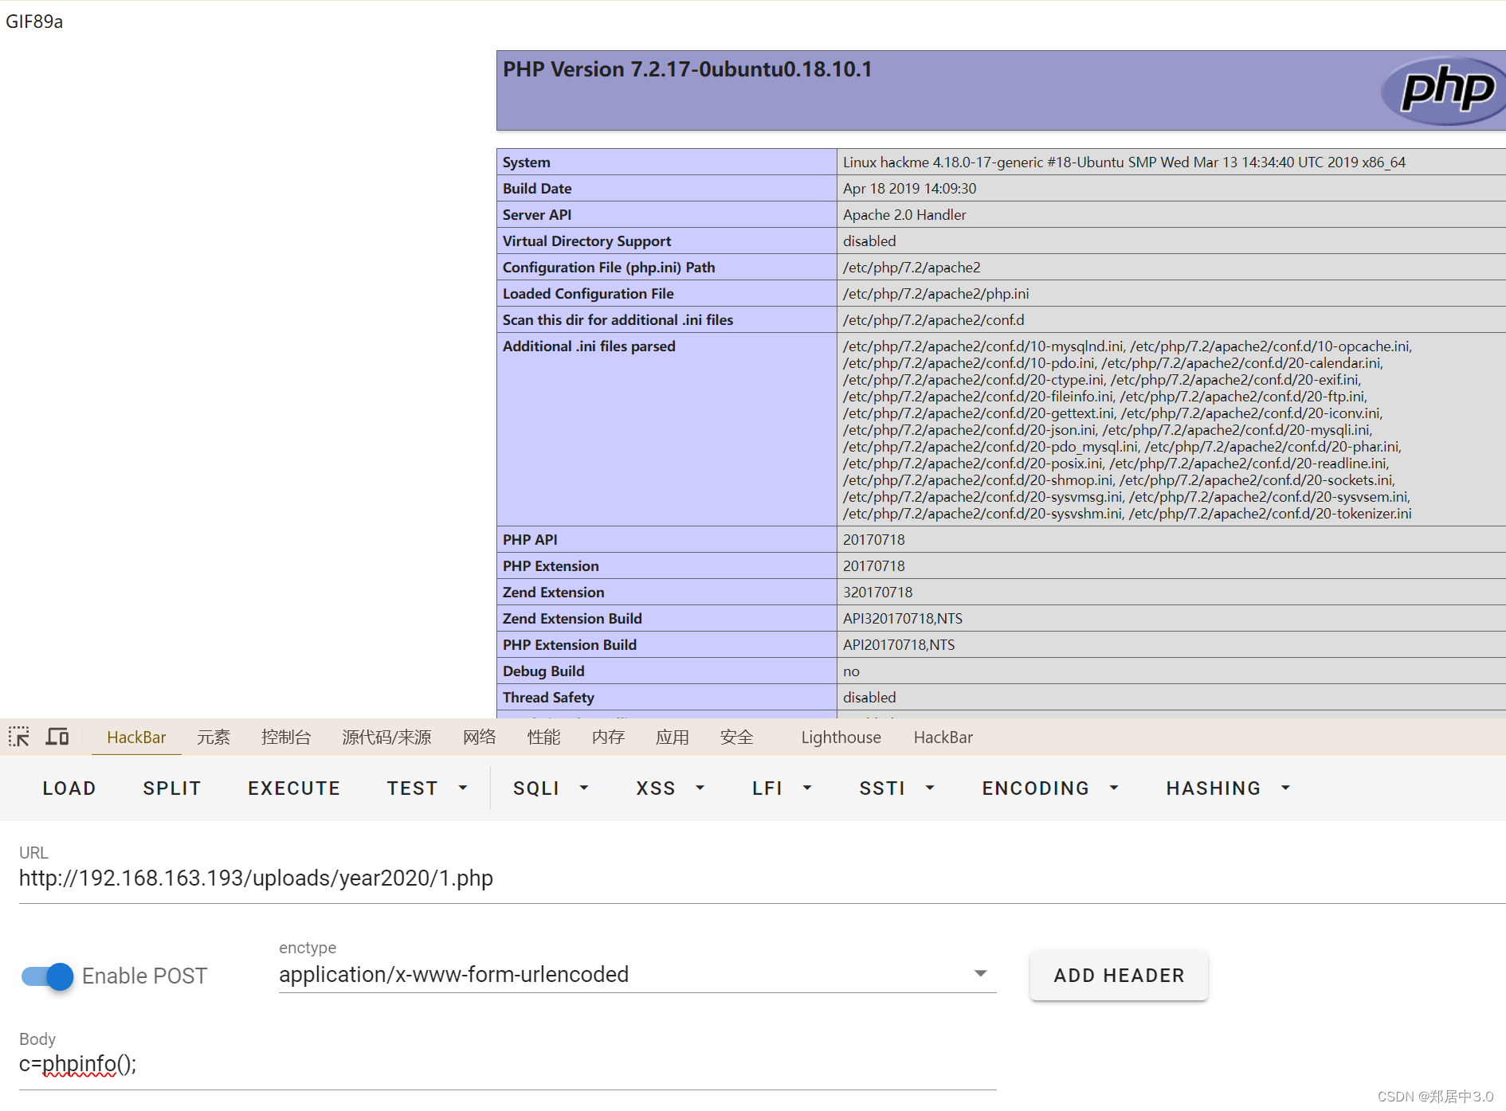
Task: Open the TEST dropdown arrow
Action: (463, 788)
